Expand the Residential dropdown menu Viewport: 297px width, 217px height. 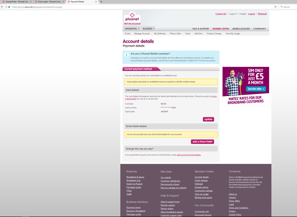132,29
